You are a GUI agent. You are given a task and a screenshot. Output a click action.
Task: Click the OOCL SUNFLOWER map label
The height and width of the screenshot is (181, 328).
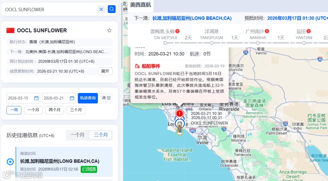(209, 123)
